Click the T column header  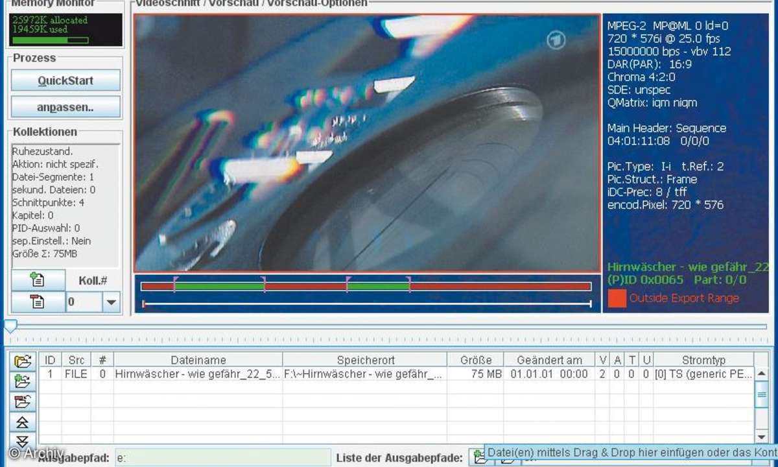[x=632, y=360]
